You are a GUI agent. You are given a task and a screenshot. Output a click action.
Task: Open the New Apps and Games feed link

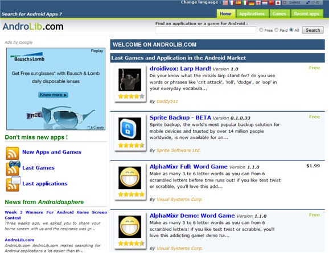coord(52,152)
